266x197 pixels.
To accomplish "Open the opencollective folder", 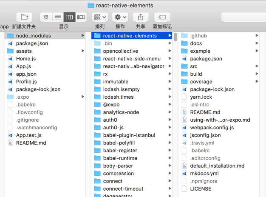I will (x=132, y=51).
